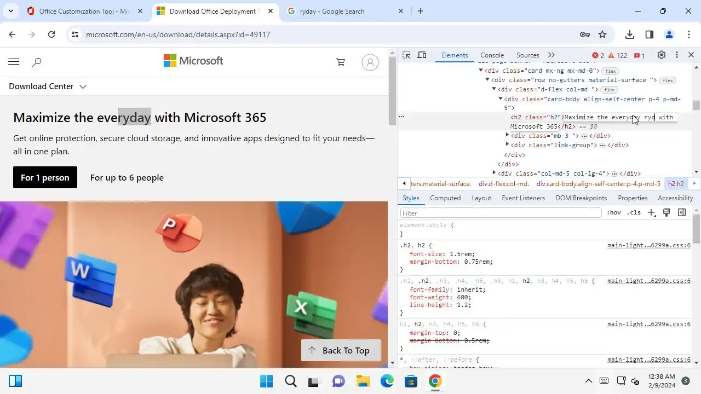The image size is (701, 394).
Task: Open the Properties tab in DevTools
Action: tap(633, 198)
